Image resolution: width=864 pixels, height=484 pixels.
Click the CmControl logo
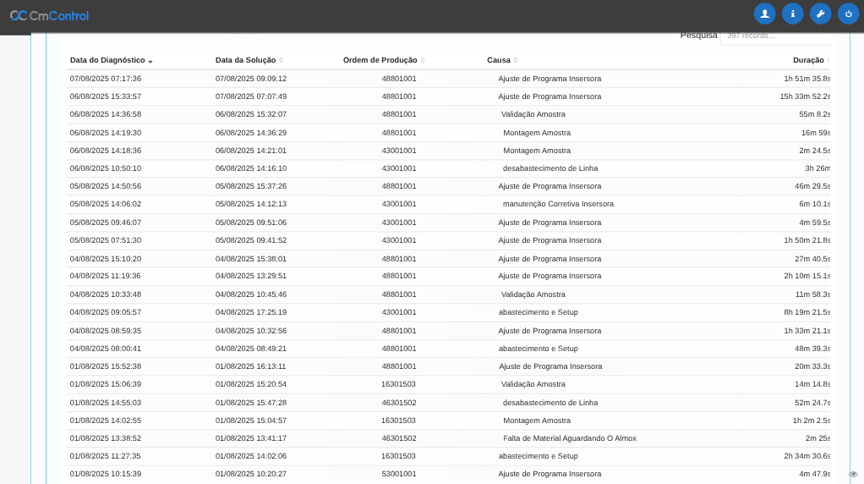(x=49, y=15)
